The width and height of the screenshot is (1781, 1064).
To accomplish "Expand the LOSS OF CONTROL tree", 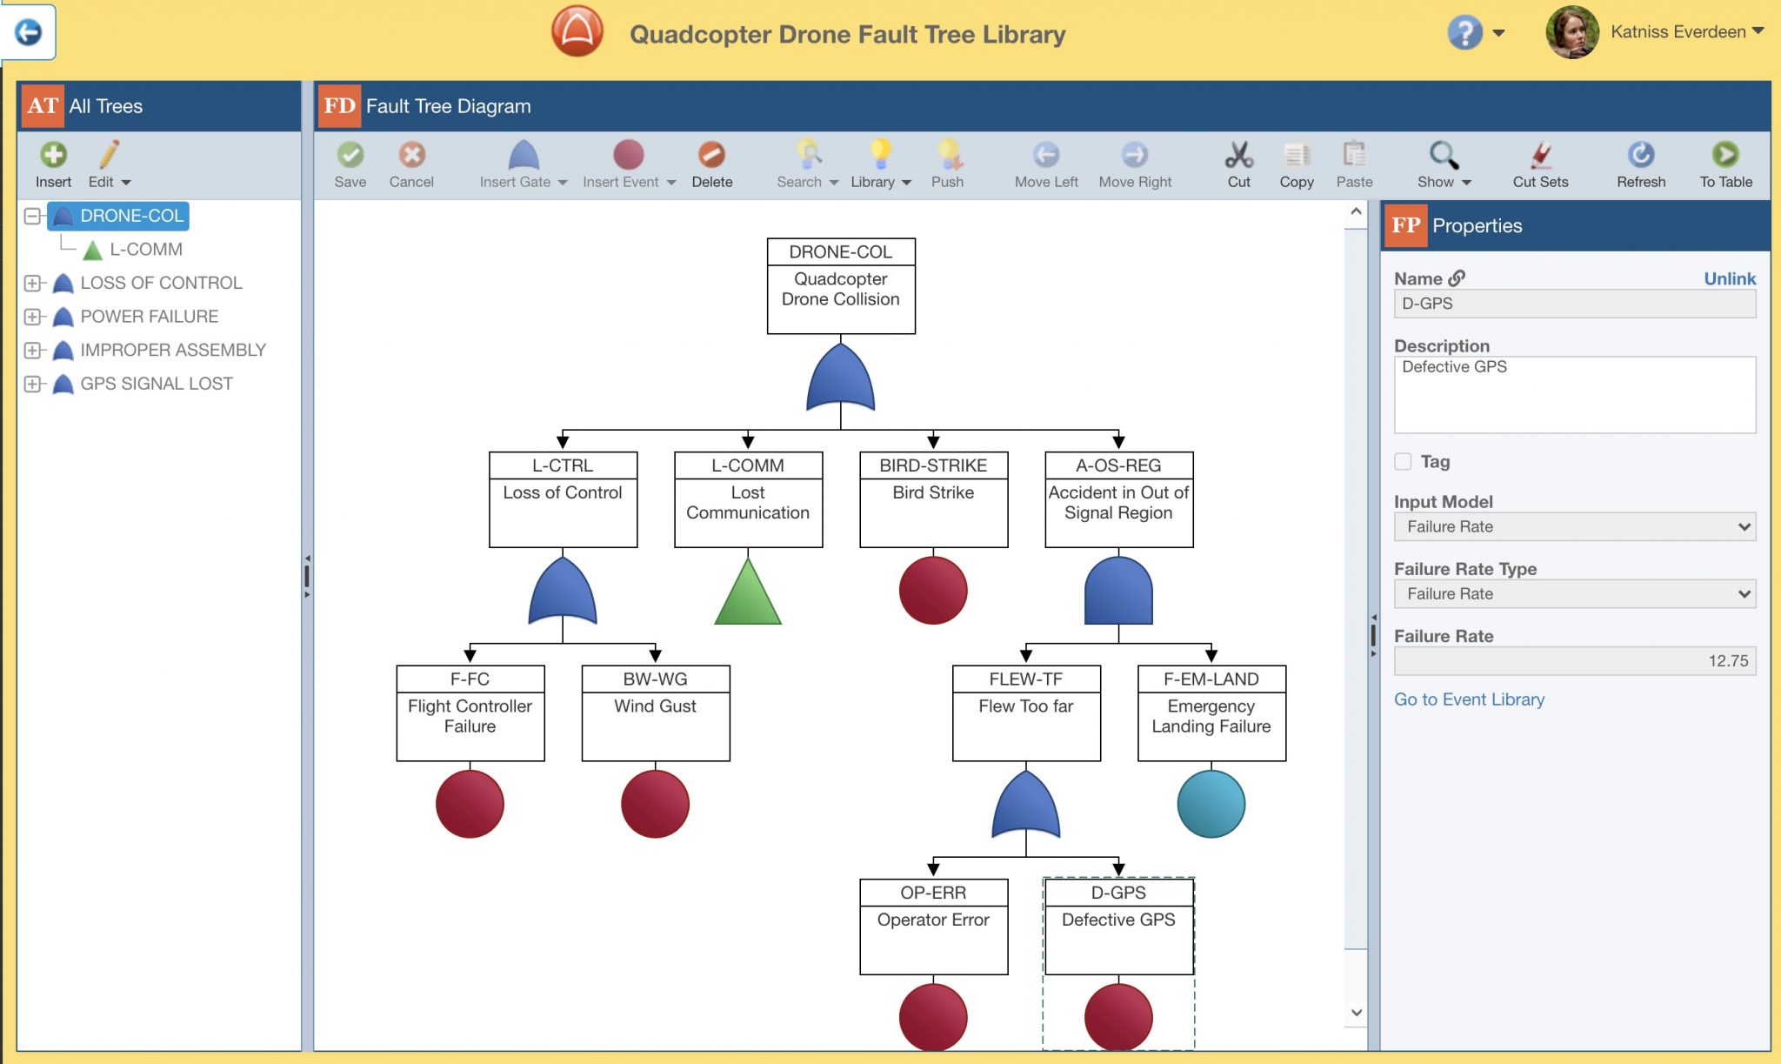I will pyautogui.click(x=34, y=283).
